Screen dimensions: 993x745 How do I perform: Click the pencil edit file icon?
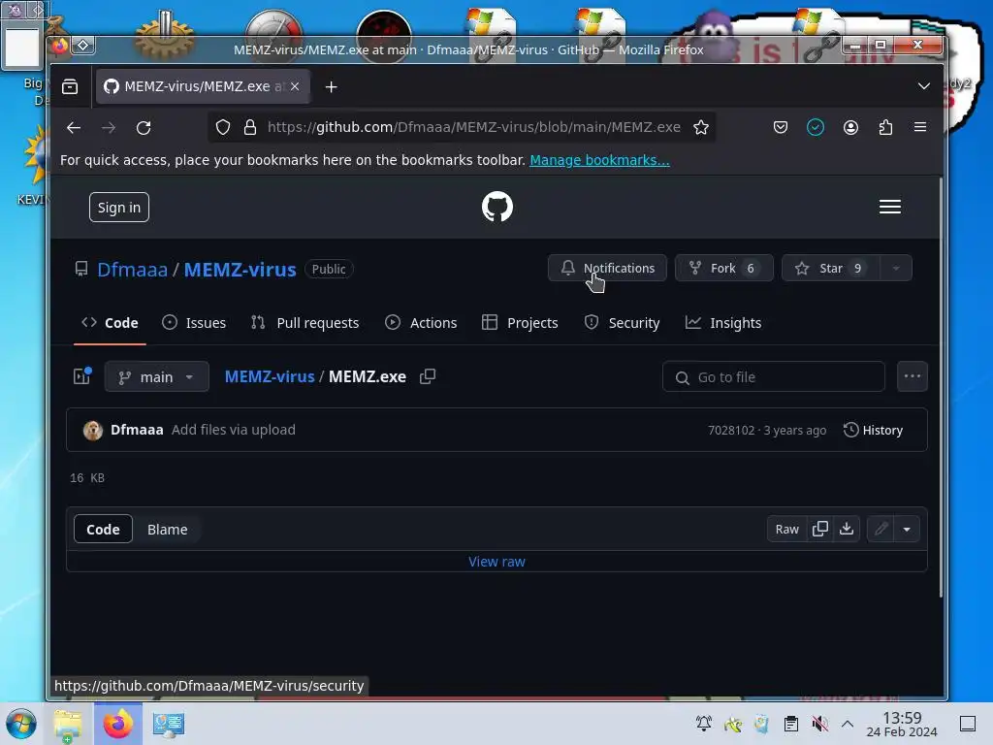pos(881,529)
